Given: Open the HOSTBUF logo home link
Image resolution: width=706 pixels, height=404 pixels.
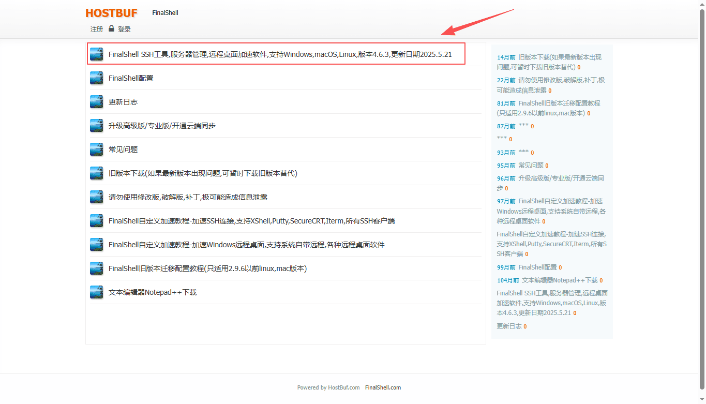Looking at the screenshot, I should (x=111, y=13).
